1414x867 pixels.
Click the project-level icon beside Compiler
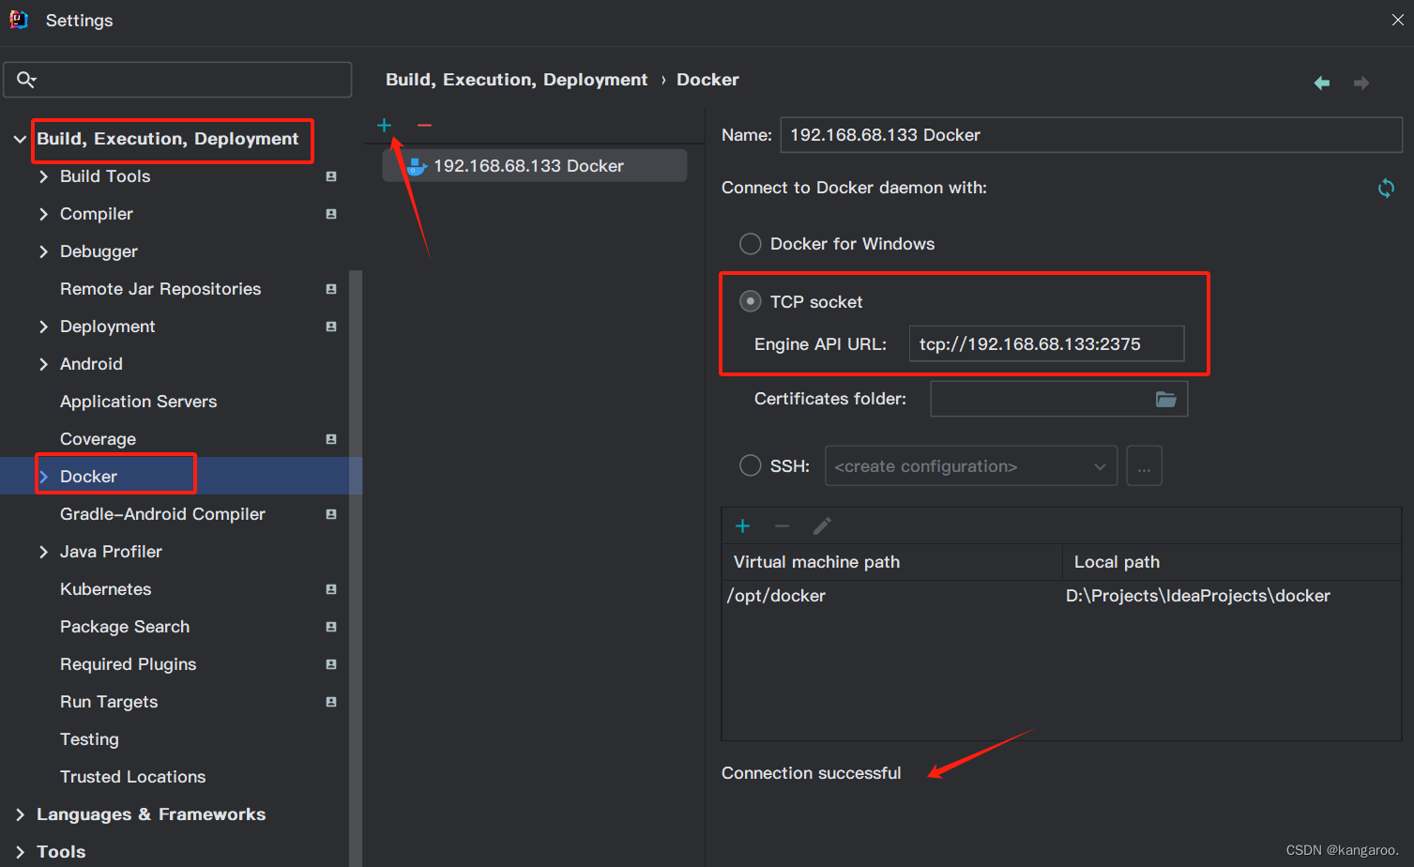click(x=331, y=214)
